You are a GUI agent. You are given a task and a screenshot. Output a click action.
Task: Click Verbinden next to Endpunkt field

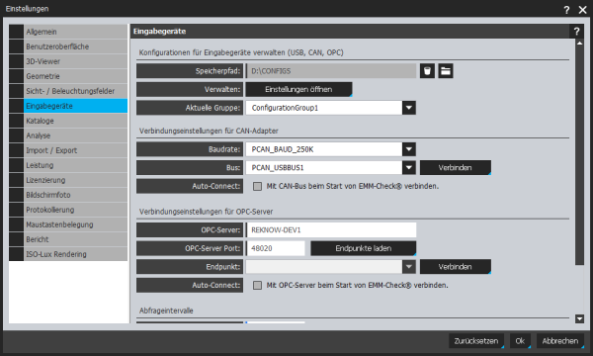coord(456,267)
